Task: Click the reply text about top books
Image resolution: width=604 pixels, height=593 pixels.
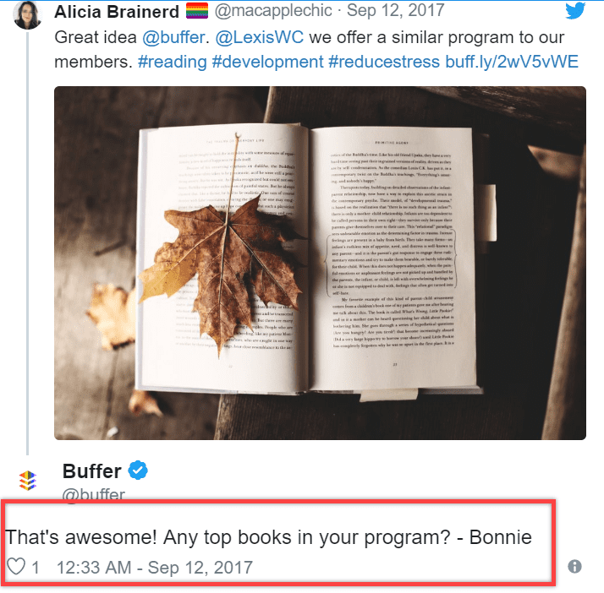Action: pos(268,537)
